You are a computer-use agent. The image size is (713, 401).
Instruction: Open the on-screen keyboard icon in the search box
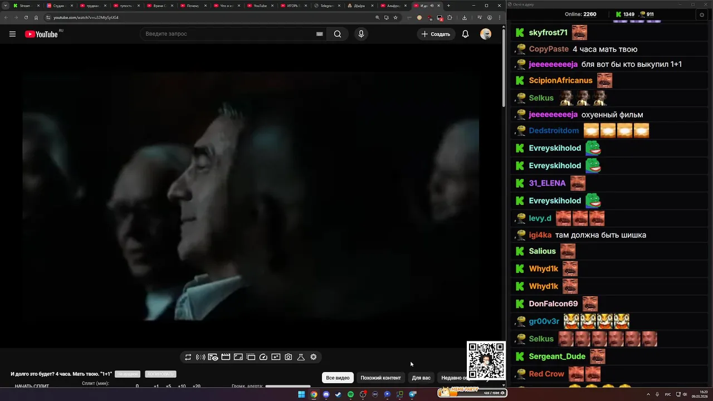(x=319, y=34)
